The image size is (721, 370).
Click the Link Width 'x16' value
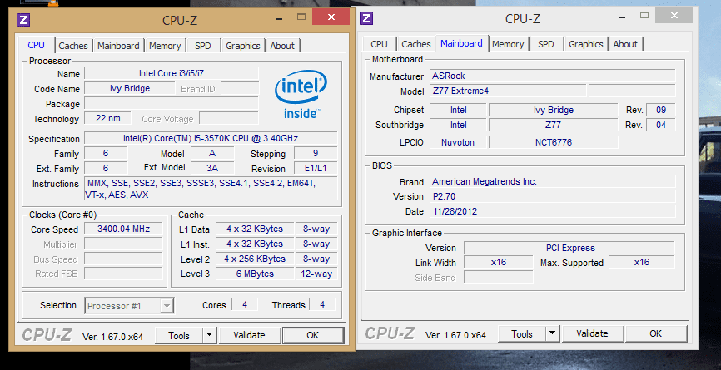[x=499, y=262]
